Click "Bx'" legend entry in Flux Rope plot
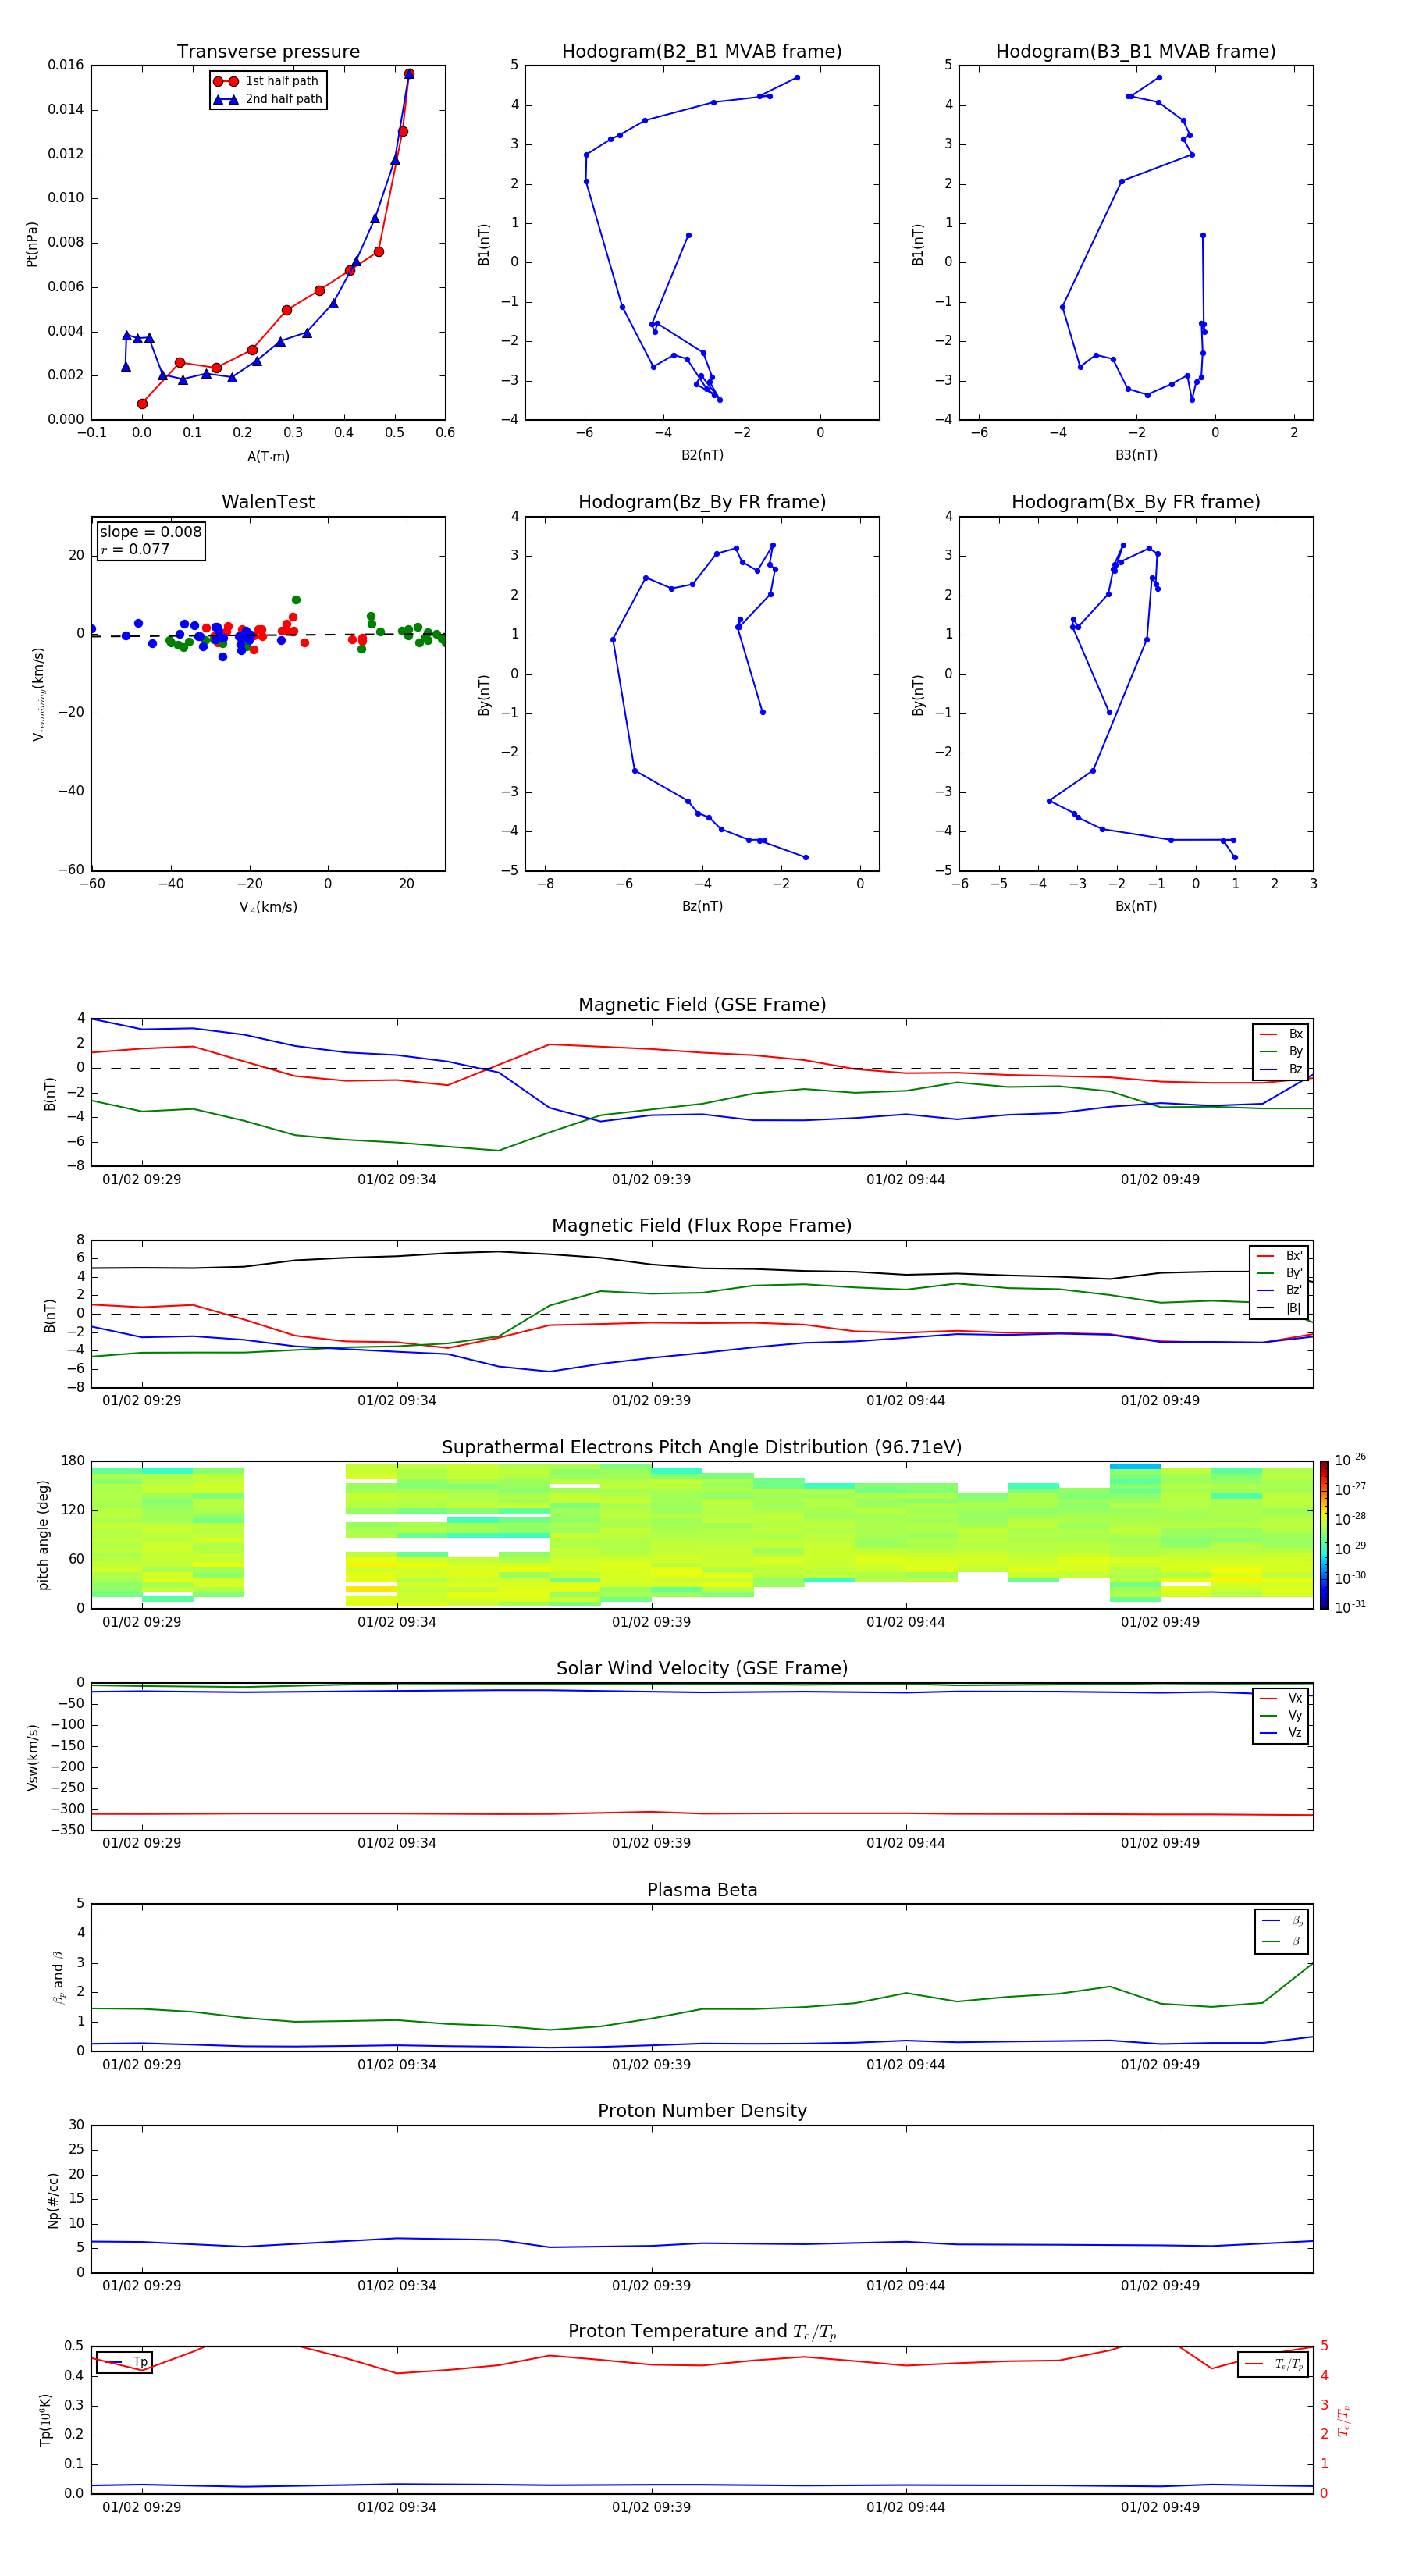This screenshot has height=2576, width=1405. tap(1280, 1256)
